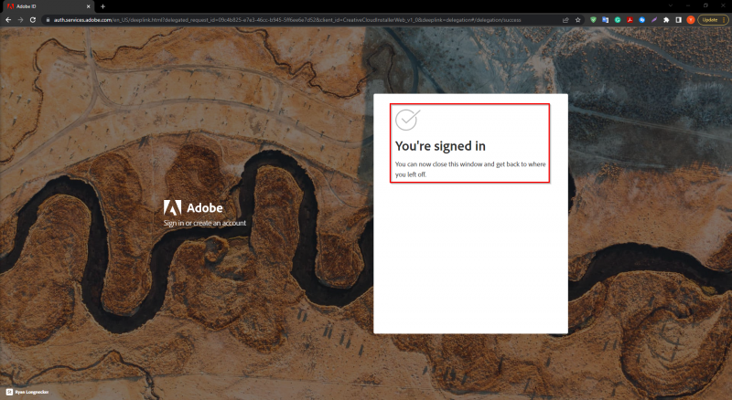Open the Adobe Acrobat extension
This screenshot has height=400, width=732.
point(630,20)
